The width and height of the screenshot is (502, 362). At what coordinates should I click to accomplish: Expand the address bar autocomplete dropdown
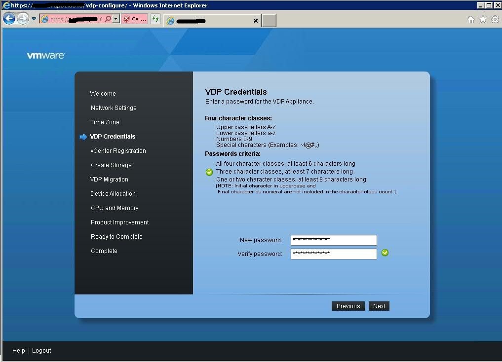(116, 19)
